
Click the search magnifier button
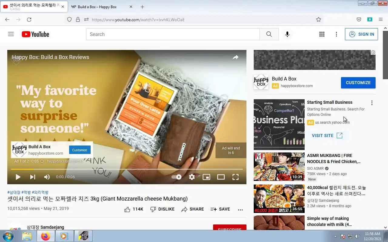pos(269,34)
